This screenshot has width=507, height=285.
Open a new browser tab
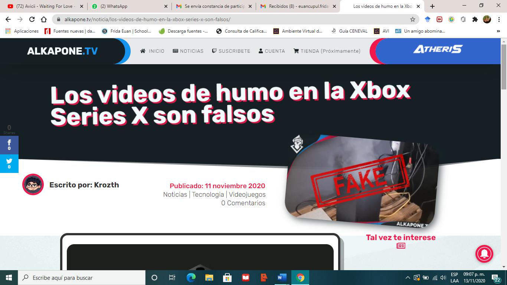(x=432, y=6)
